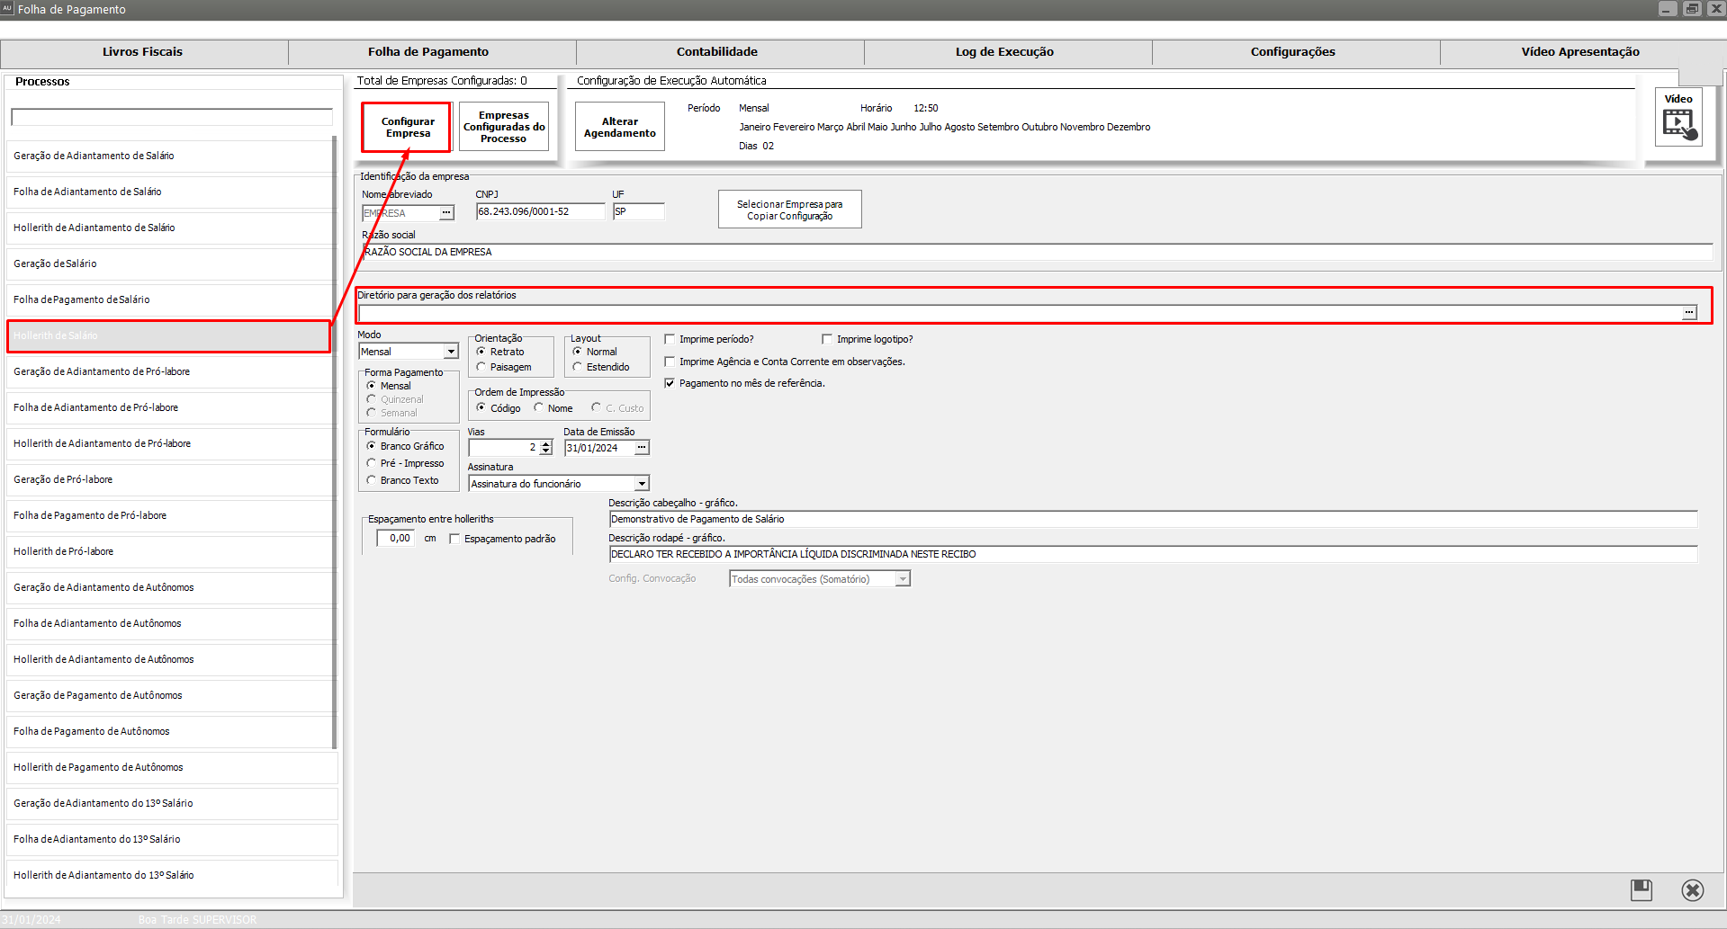Expand the Assinatura dropdown

[x=642, y=484]
